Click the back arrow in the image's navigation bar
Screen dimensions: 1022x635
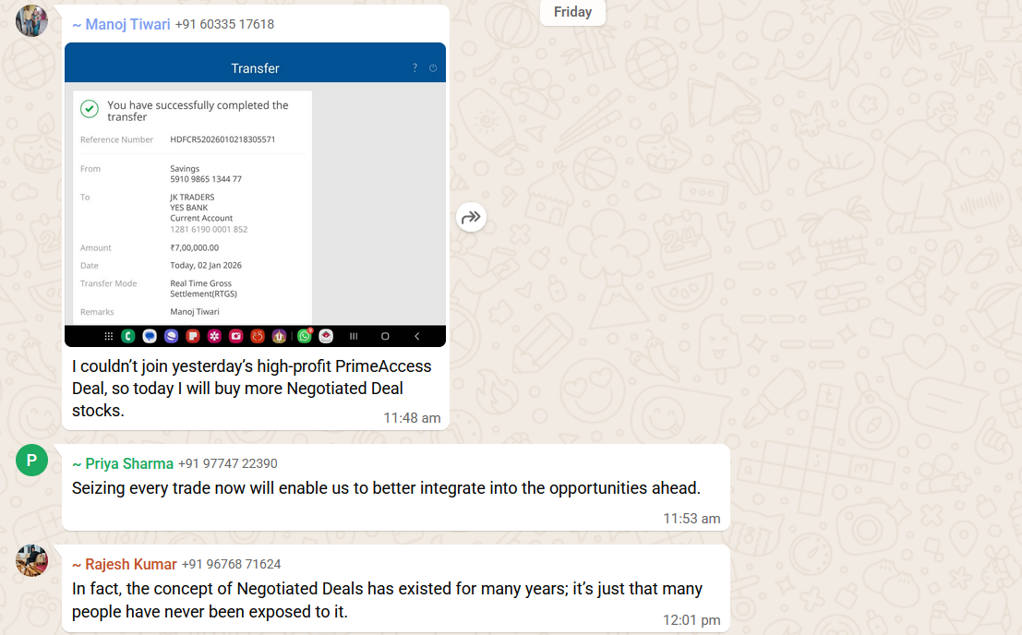pos(416,336)
